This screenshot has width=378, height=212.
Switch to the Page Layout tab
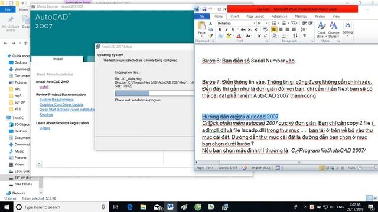pos(255,16)
